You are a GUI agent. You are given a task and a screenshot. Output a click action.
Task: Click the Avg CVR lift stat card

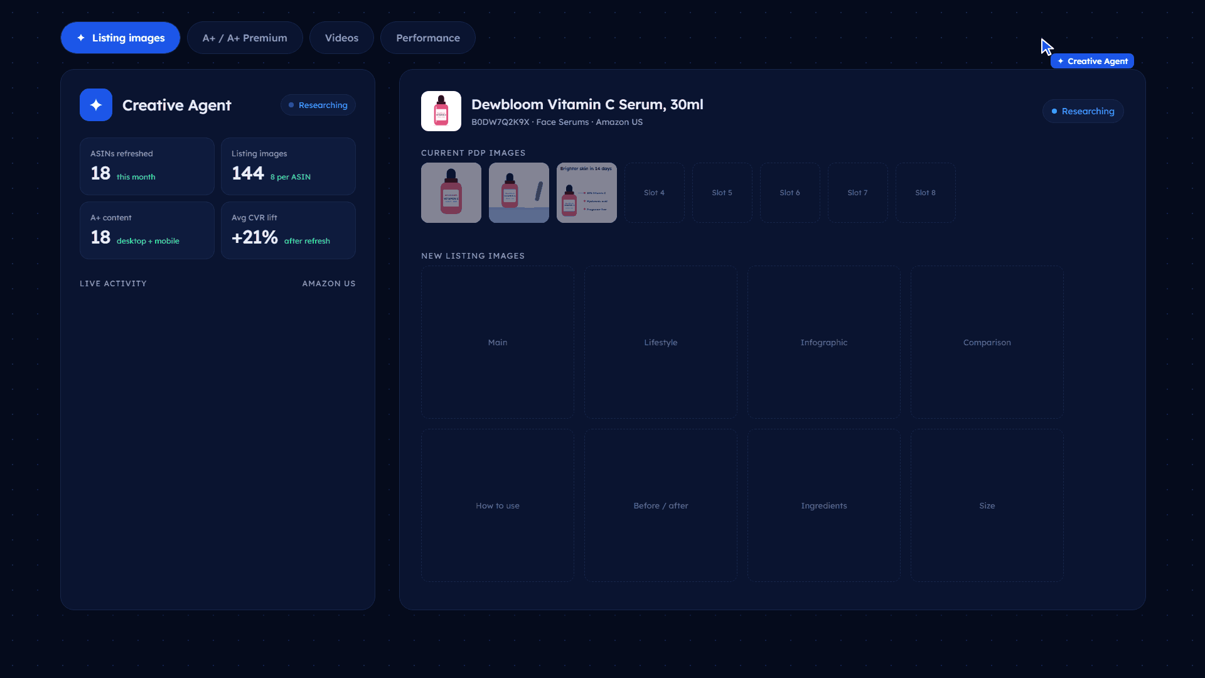(288, 230)
